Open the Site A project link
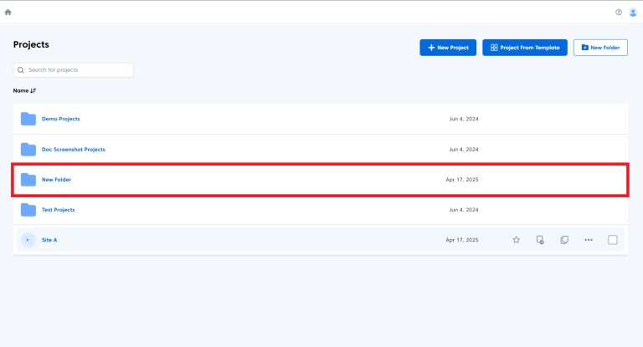 pyautogui.click(x=49, y=240)
